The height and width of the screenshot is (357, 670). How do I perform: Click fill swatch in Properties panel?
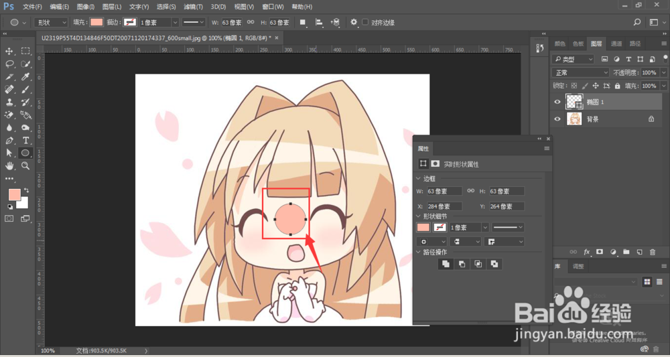(423, 228)
